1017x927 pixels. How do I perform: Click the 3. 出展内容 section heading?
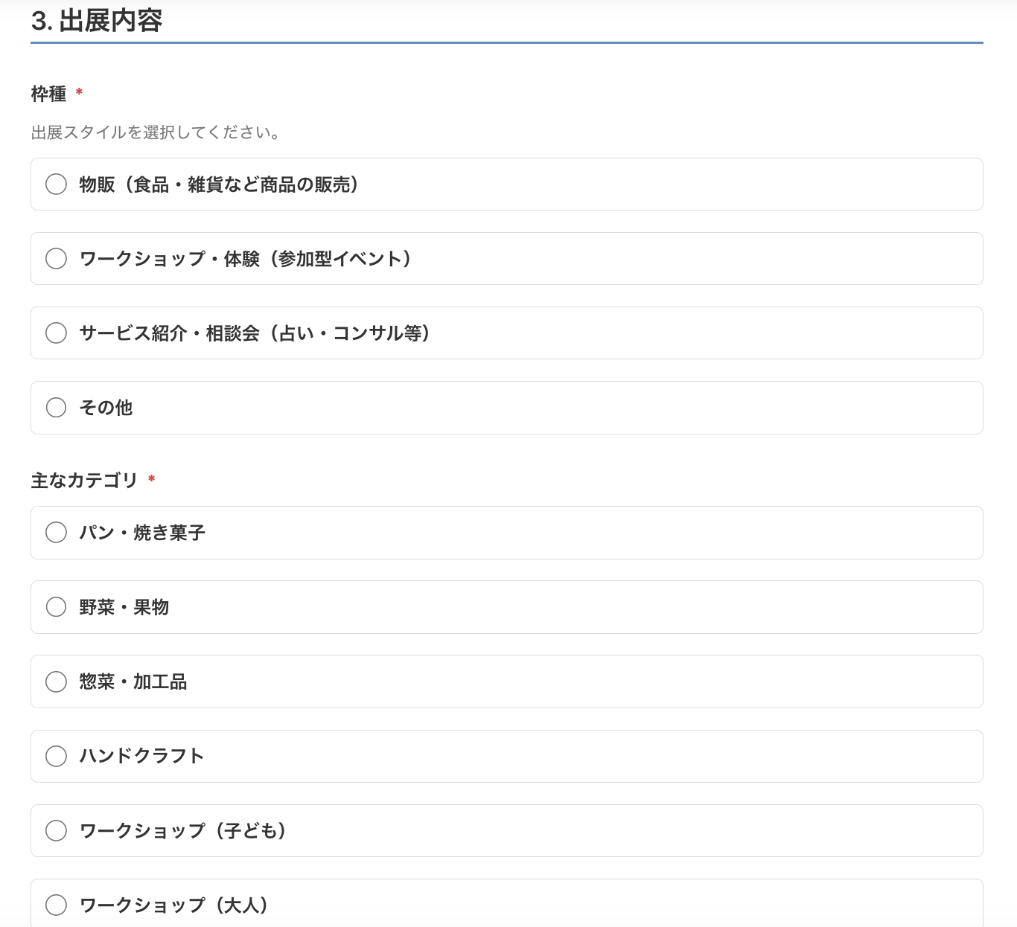coord(97,21)
